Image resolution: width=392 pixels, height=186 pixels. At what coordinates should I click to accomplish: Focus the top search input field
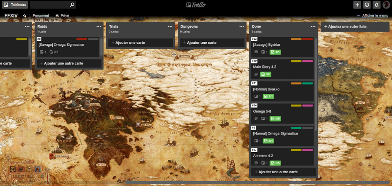click(53, 5)
